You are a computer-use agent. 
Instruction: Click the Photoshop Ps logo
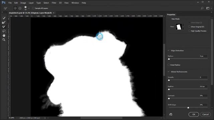point(4,3)
